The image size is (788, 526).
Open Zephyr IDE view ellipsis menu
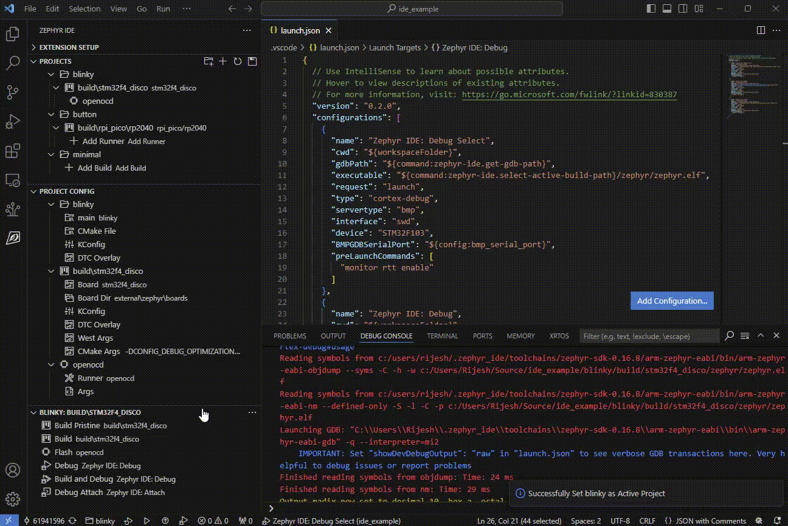point(247,30)
